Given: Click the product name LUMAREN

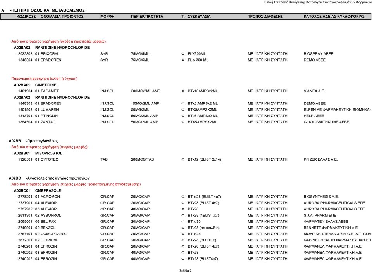Looking at the screenshot, I should pos(50,110).
